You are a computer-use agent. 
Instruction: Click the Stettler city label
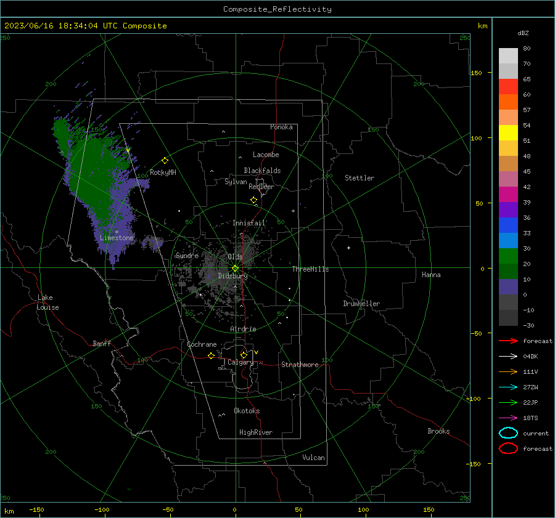[360, 178]
